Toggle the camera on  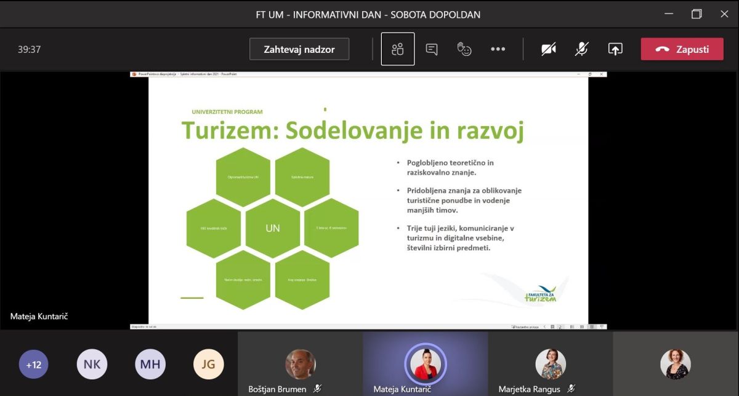click(548, 49)
